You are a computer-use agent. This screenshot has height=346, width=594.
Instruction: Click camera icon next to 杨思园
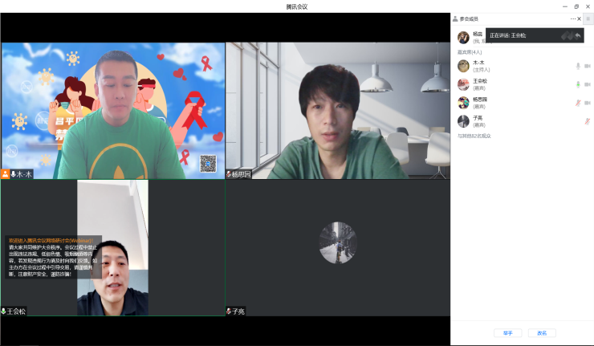(587, 103)
